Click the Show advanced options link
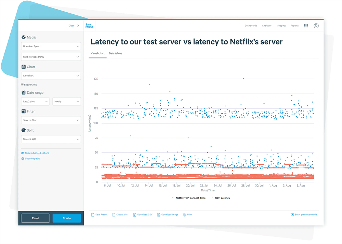Image resolution: width=342 pixels, height=244 pixels. click(x=37, y=153)
